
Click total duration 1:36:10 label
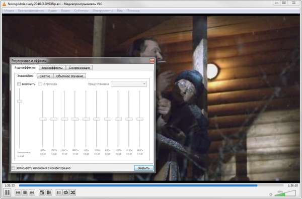tap(293, 185)
